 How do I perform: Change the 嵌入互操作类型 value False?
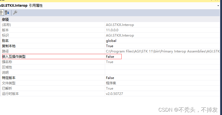(110, 57)
